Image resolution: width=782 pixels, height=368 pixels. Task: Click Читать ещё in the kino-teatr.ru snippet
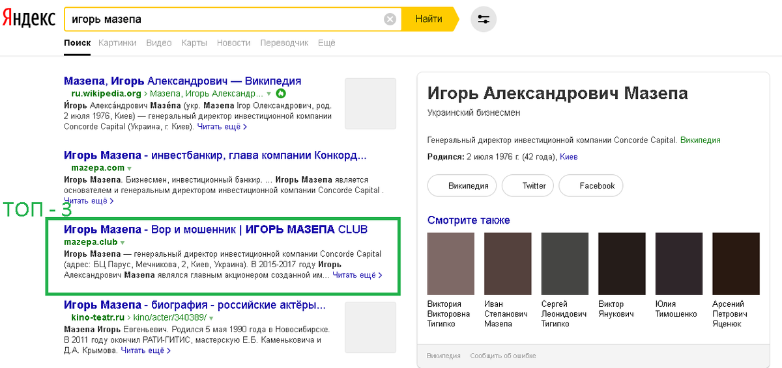tap(146, 350)
